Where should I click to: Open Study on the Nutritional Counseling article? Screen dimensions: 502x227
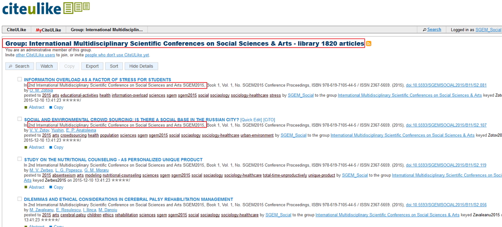click(x=113, y=160)
